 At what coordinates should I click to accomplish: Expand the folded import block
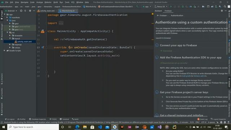click(x=61, y=23)
